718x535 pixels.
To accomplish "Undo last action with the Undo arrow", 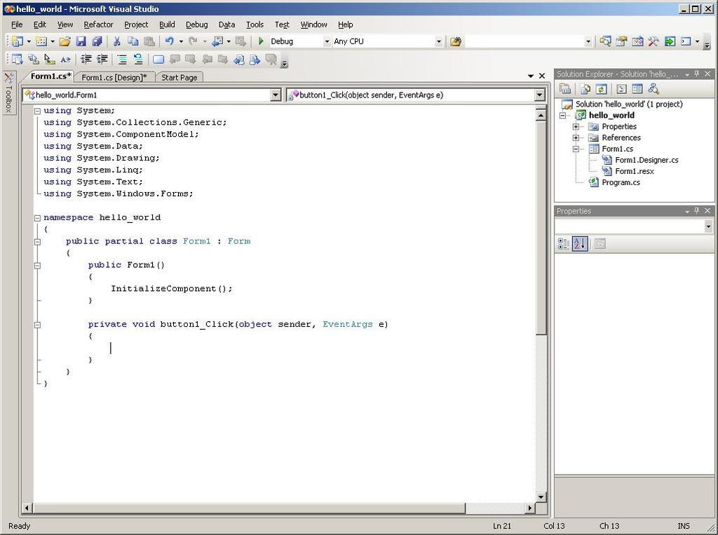I will click(x=170, y=41).
